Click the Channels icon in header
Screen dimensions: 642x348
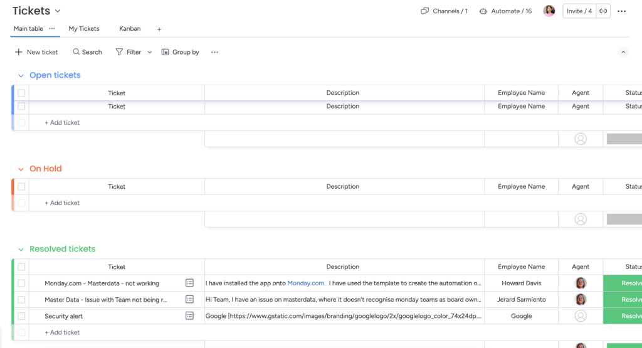click(425, 11)
